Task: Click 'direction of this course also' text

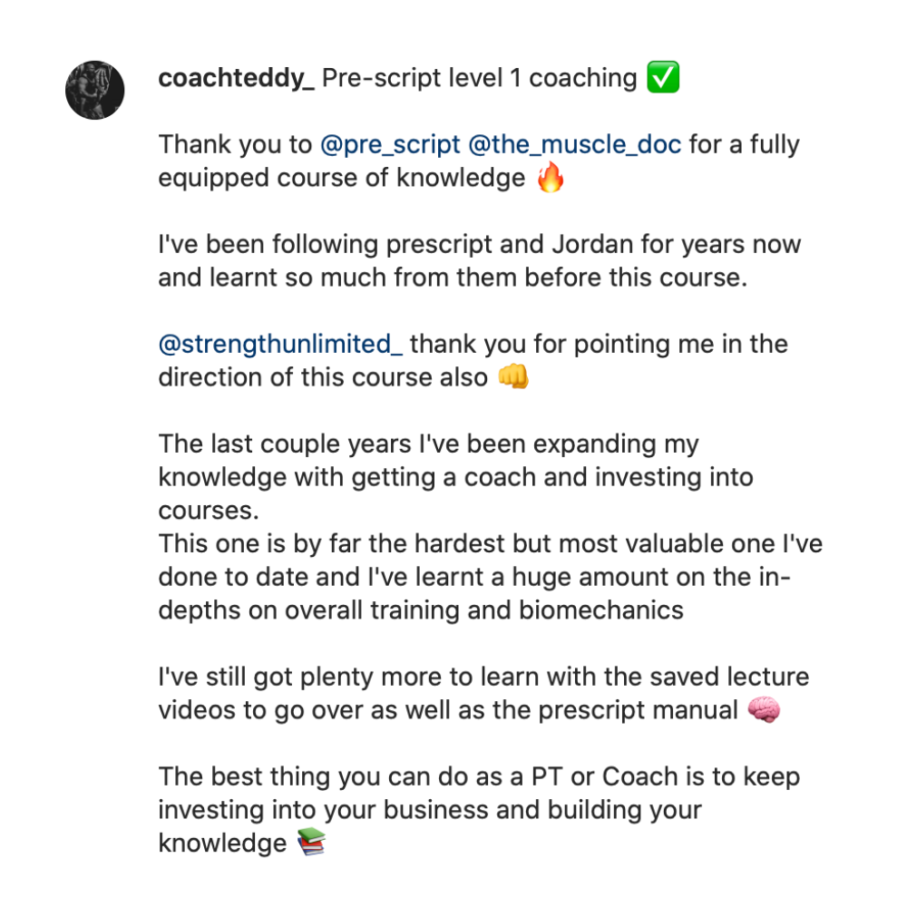Action: (323, 378)
